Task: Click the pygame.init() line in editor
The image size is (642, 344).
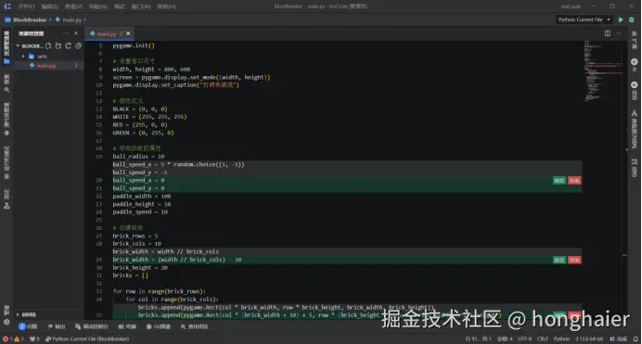Action: tap(134, 45)
